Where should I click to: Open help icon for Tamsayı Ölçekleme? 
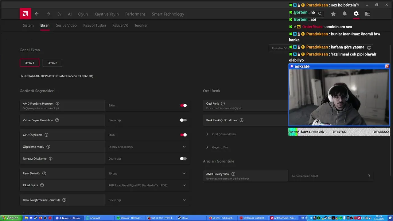(51, 159)
